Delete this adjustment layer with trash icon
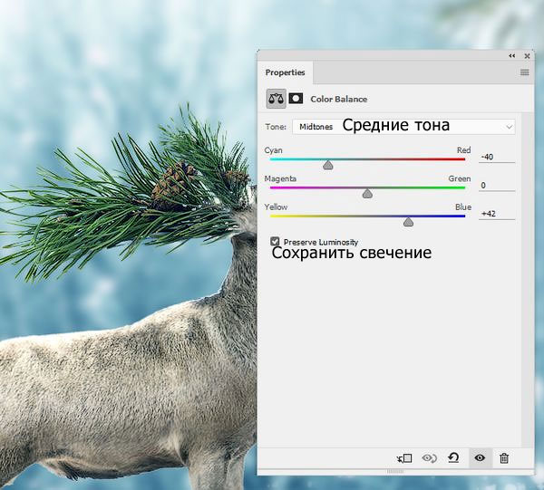This screenshot has width=544, height=490. [x=504, y=458]
